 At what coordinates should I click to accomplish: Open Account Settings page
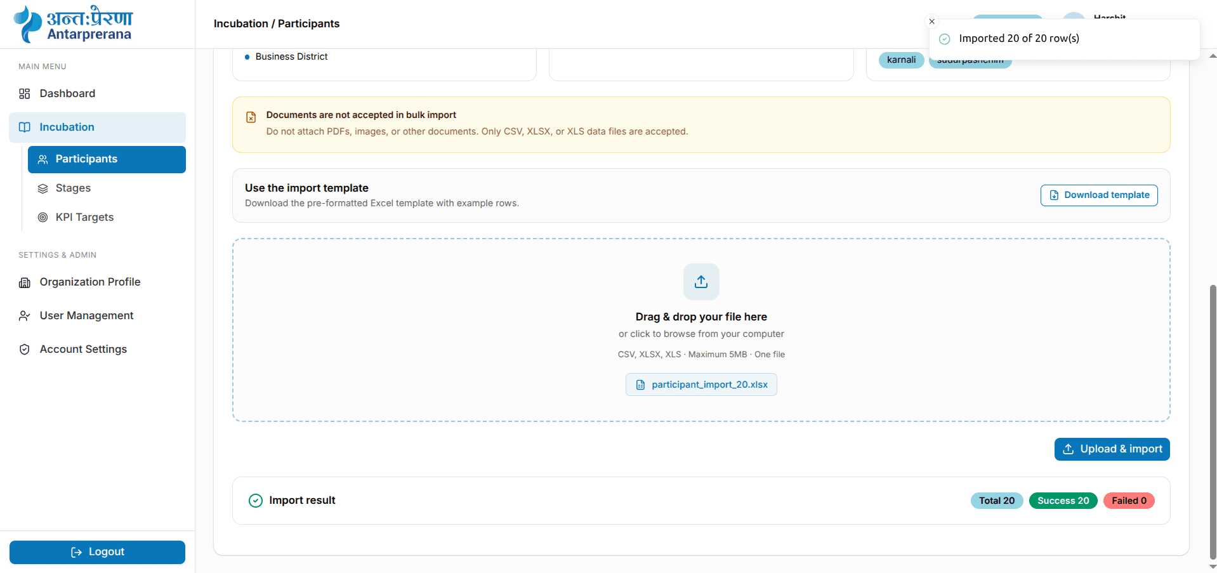[x=97, y=349]
